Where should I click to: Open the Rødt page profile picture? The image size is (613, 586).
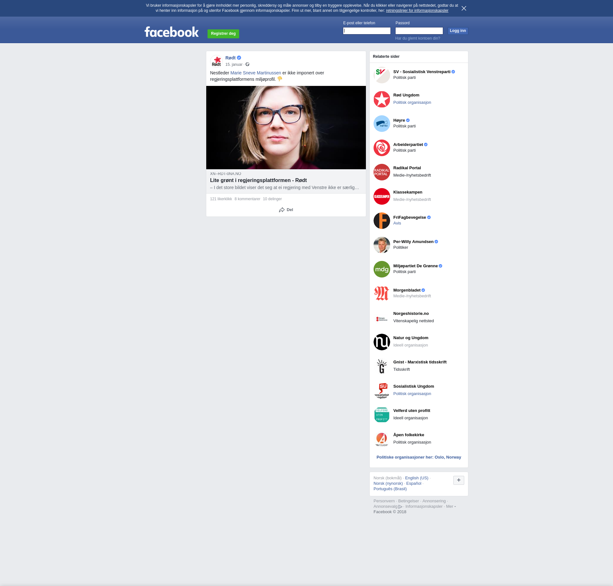point(216,61)
